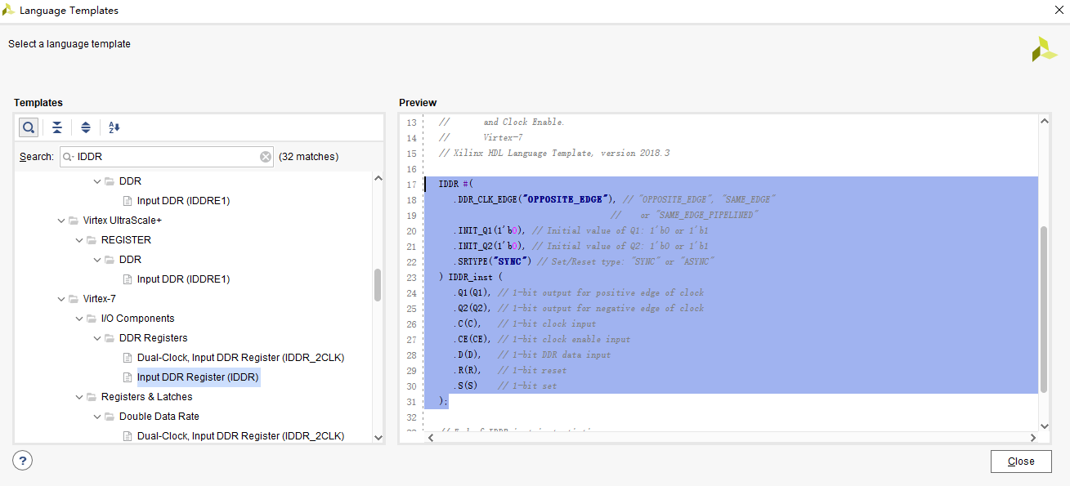Click the .INIT_Q2(1'b0) code line
Viewport: 1070px width, 486px height.
(581, 247)
